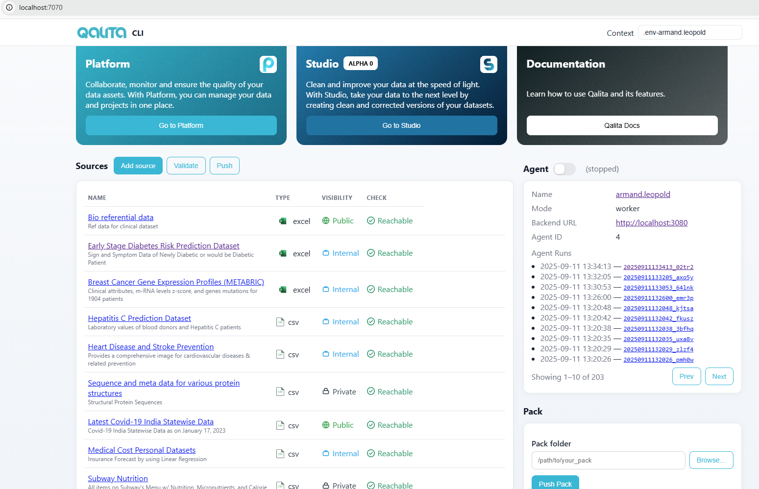
Task: Open Qalita Docs
Action: point(622,125)
